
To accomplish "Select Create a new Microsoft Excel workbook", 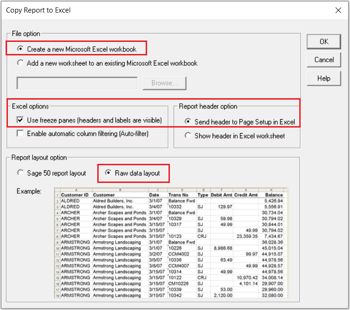I will tap(77, 49).
